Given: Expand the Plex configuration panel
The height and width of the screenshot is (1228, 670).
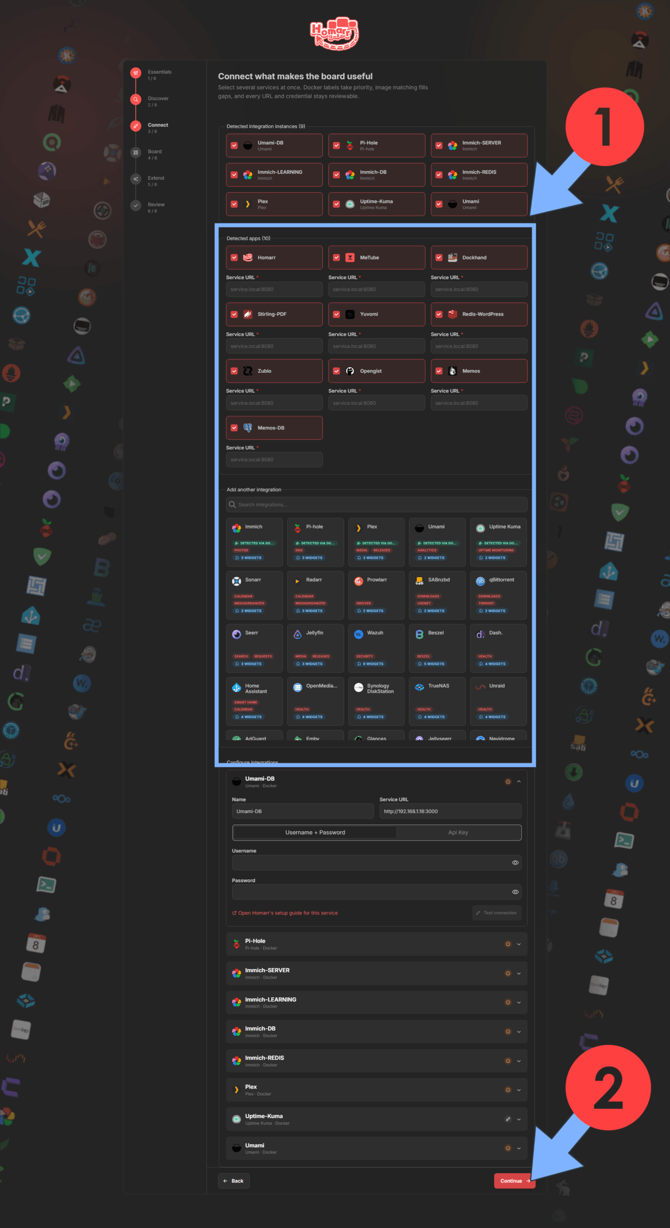Looking at the screenshot, I should [518, 1090].
